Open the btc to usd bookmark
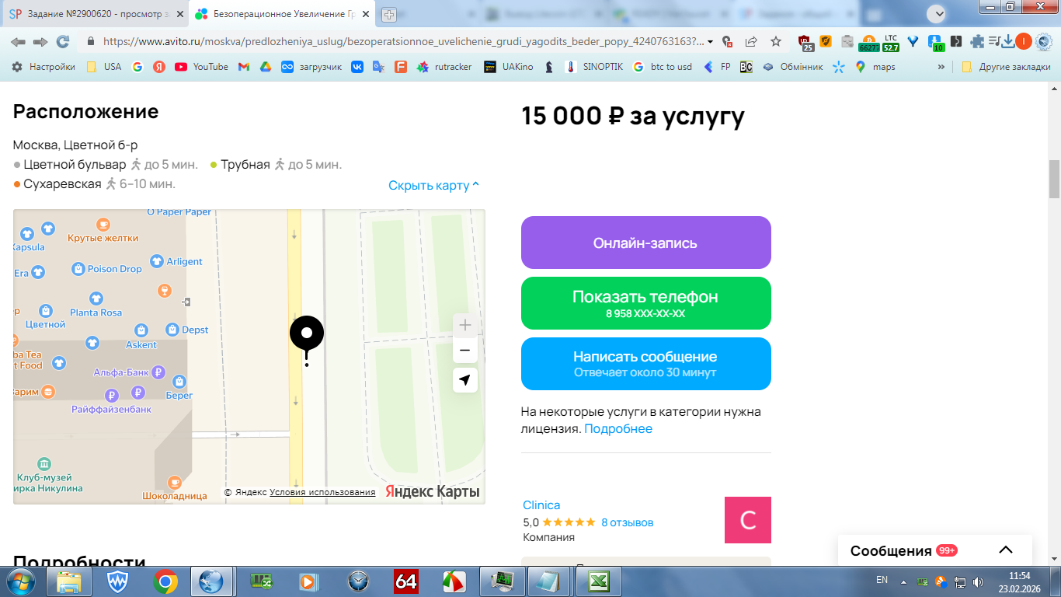This screenshot has width=1061, height=597. coord(662,67)
